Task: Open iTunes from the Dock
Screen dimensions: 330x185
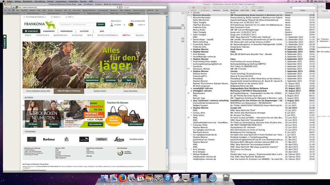Action: point(168,178)
